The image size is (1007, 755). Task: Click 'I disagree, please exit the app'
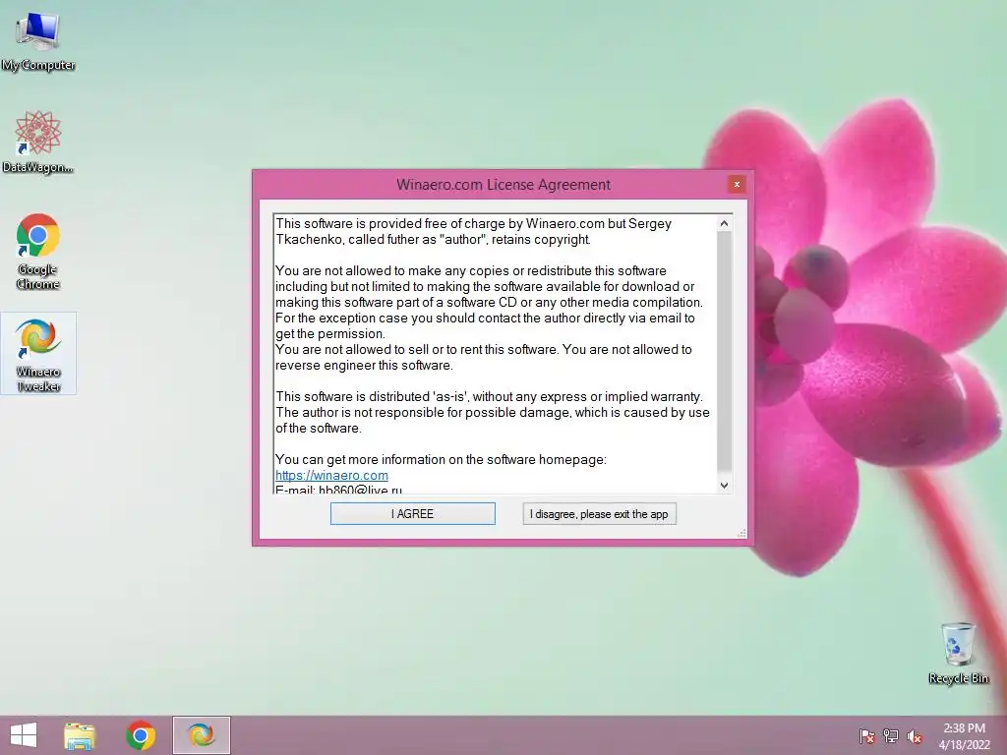pos(599,513)
